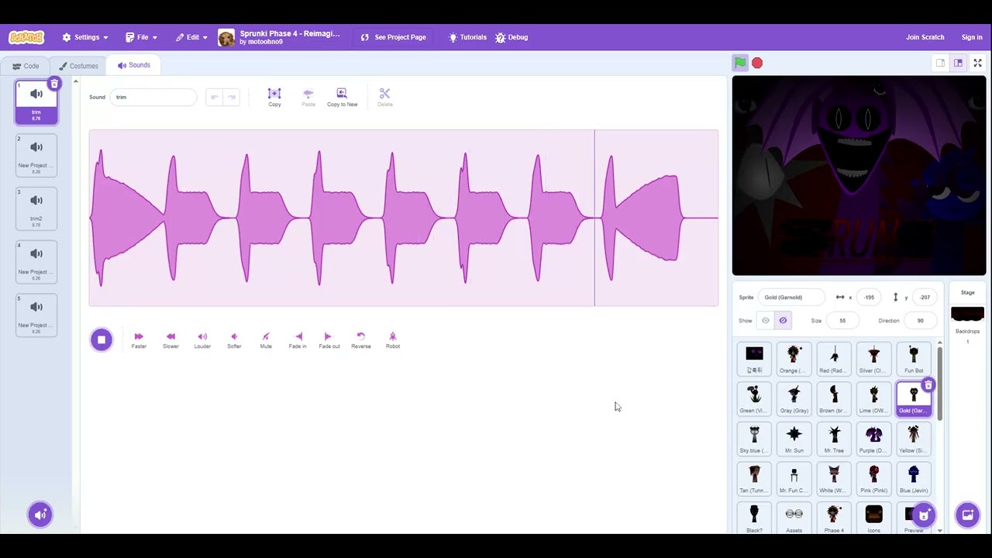Viewport: 992px width, 558px height.
Task: Apply the Fade out effect
Action: tap(329, 340)
